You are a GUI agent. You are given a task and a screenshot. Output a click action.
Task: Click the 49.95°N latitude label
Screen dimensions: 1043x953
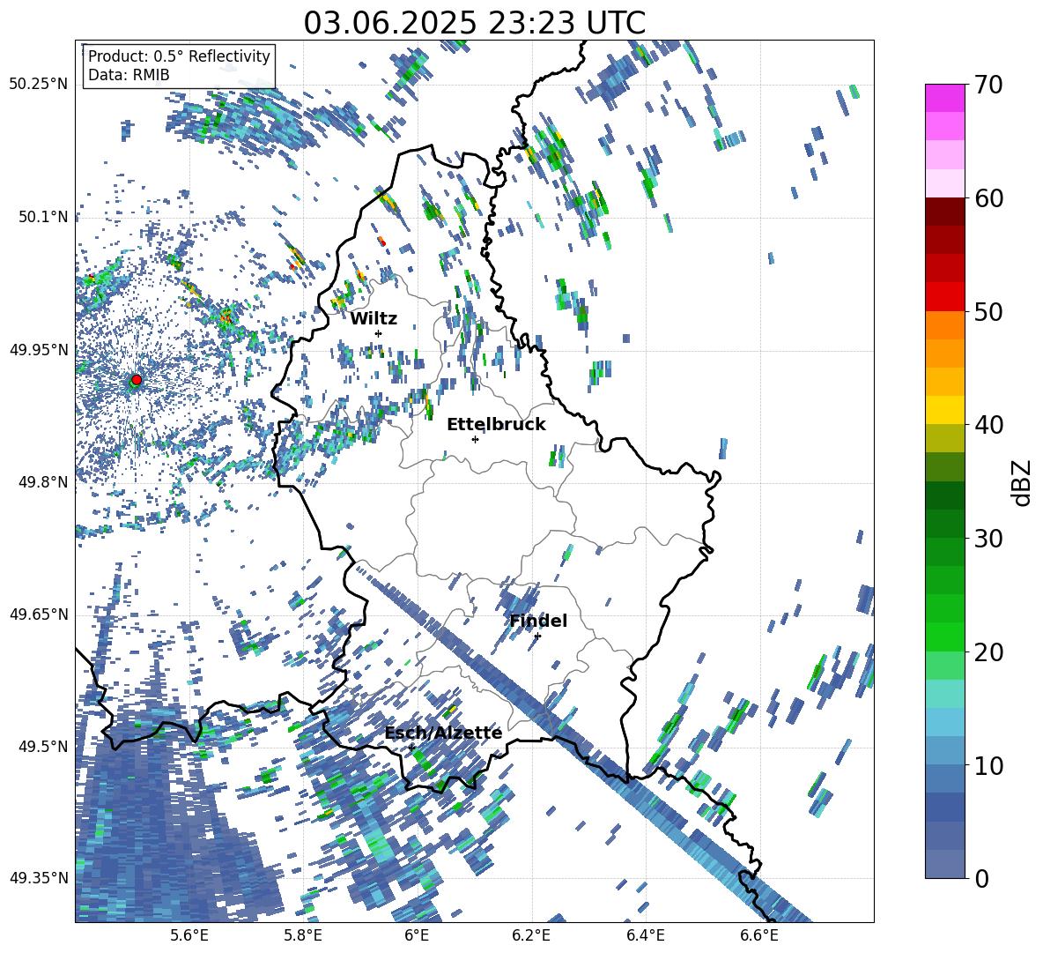pos(39,350)
